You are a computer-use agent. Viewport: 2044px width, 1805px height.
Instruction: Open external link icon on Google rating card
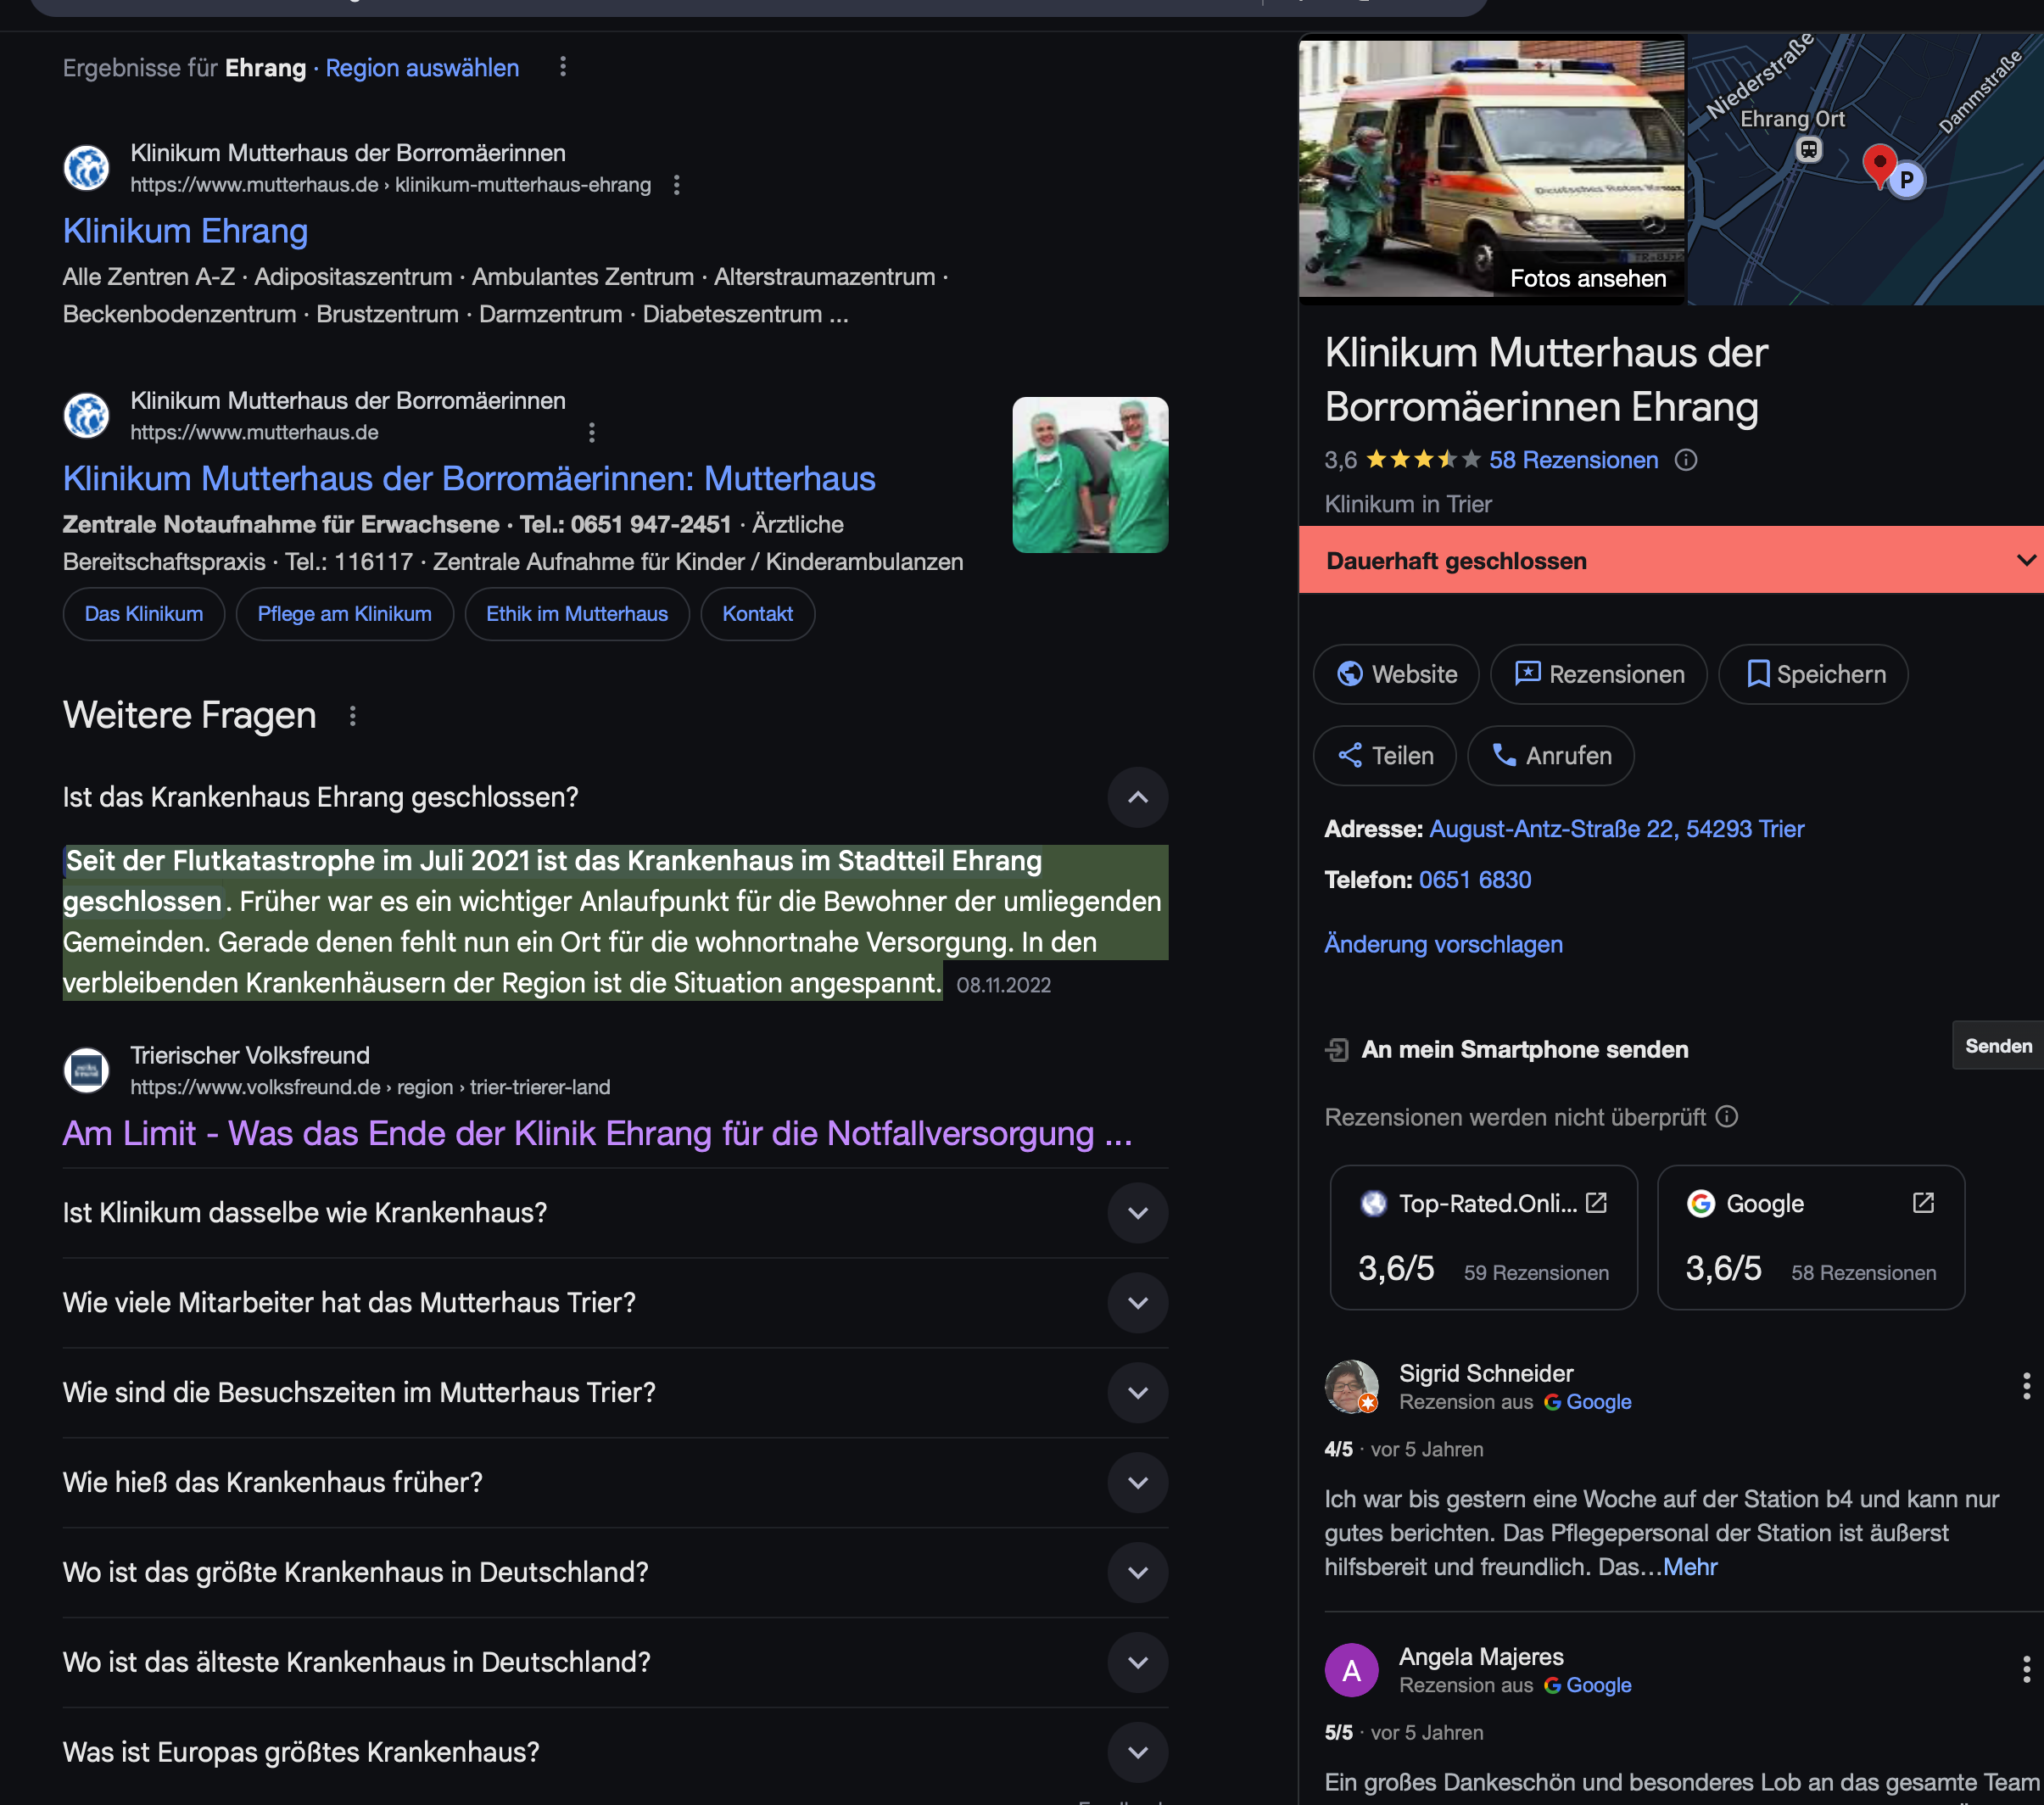(1923, 1203)
